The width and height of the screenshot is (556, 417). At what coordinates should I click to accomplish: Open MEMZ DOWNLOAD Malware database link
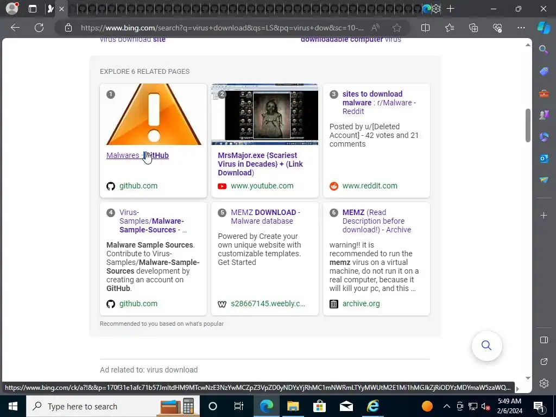tap(265, 217)
